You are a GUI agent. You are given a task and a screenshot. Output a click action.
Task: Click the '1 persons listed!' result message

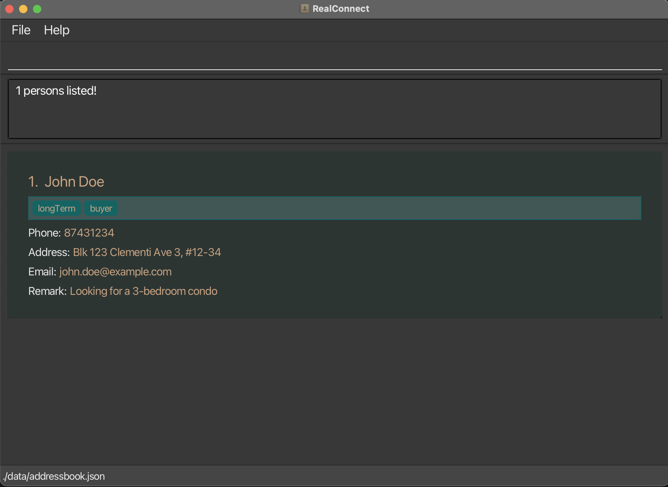click(x=56, y=91)
